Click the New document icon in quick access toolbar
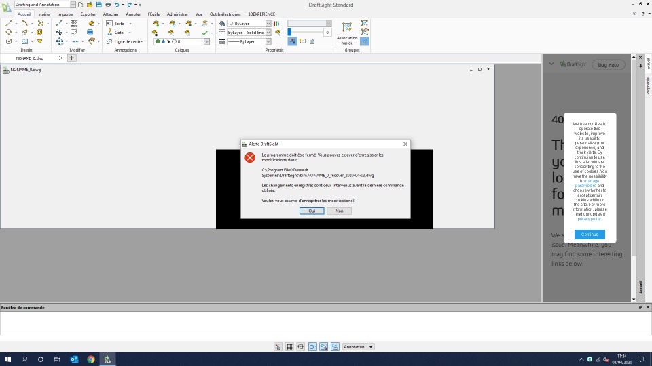This screenshot has height=366, width=652. click(x=81, y=5)
